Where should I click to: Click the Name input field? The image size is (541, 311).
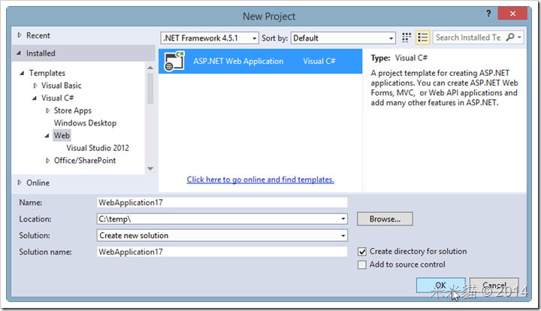tap(222, 202)
